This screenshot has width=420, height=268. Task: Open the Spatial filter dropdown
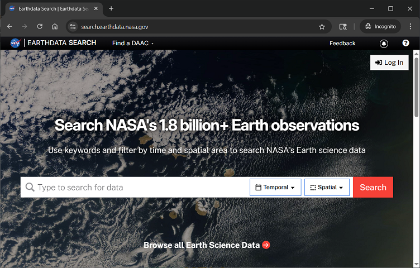coord(327,188)
